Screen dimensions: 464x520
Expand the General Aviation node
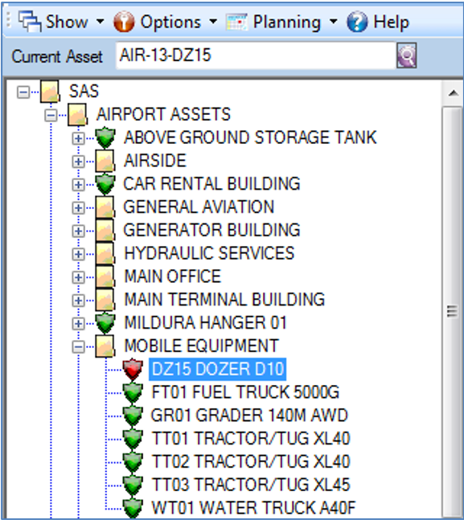pyautogui.click(x=78, y=208)
